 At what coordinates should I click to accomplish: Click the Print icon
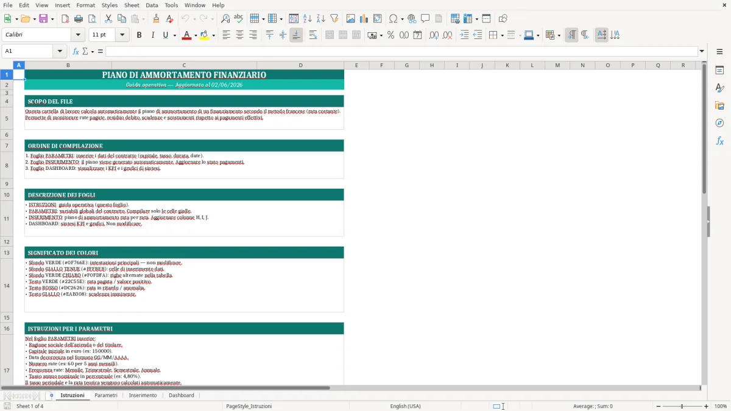[79, 18]
